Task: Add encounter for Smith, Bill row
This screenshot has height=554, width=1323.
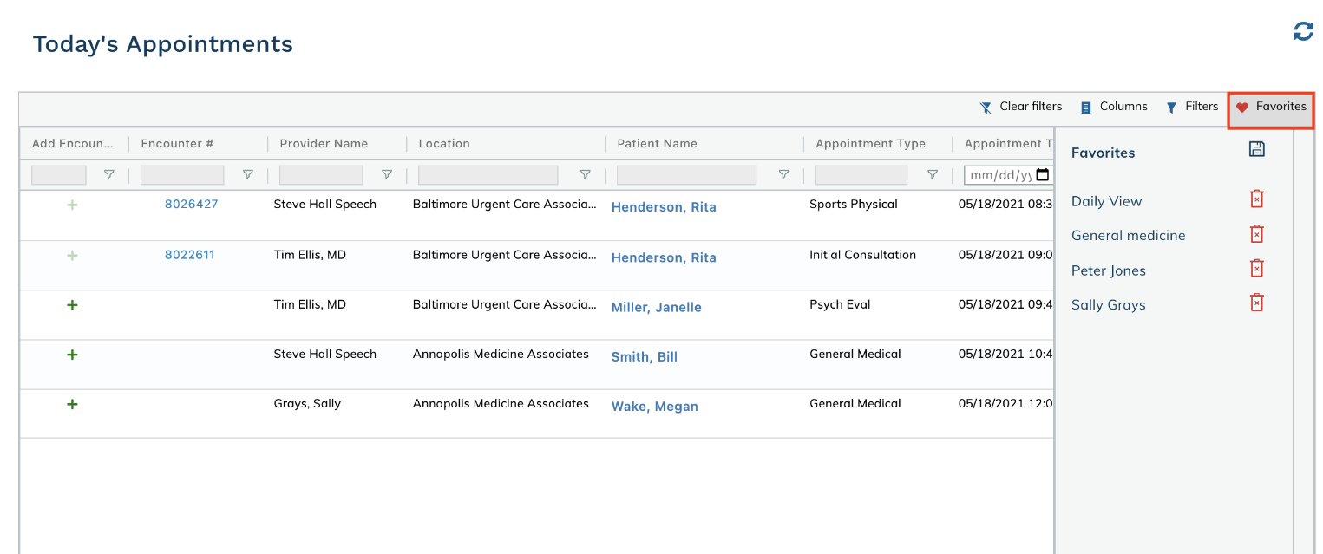Action: pos(72,355)
